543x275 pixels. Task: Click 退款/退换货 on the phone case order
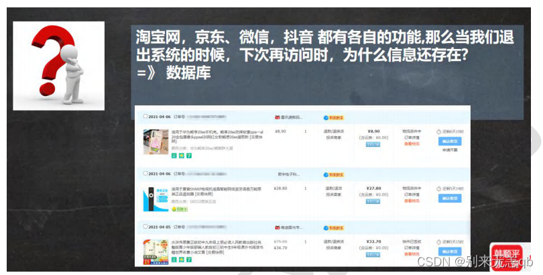(x=334, y=131)
